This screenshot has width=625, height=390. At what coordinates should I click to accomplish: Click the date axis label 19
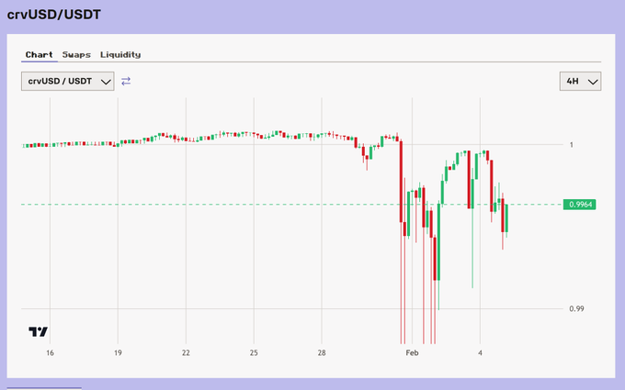pyautogui.click(x=118, y=353)
